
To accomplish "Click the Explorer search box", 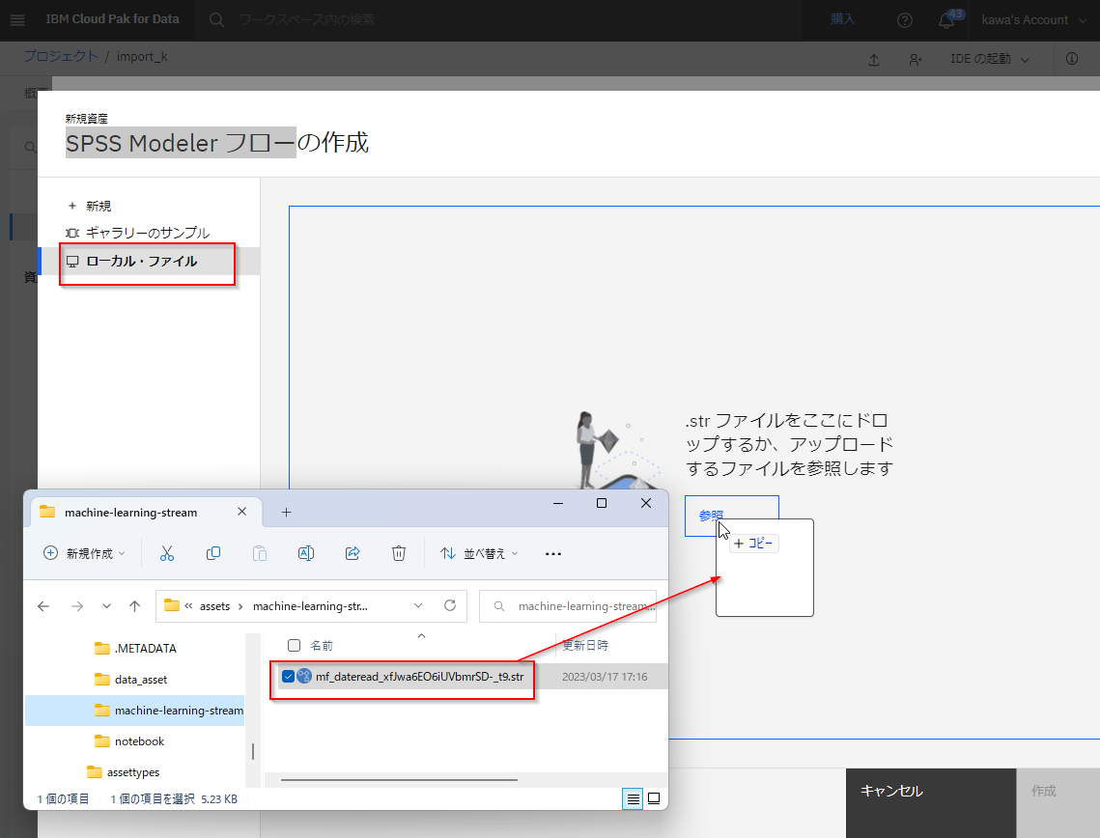I will (568, 606).
